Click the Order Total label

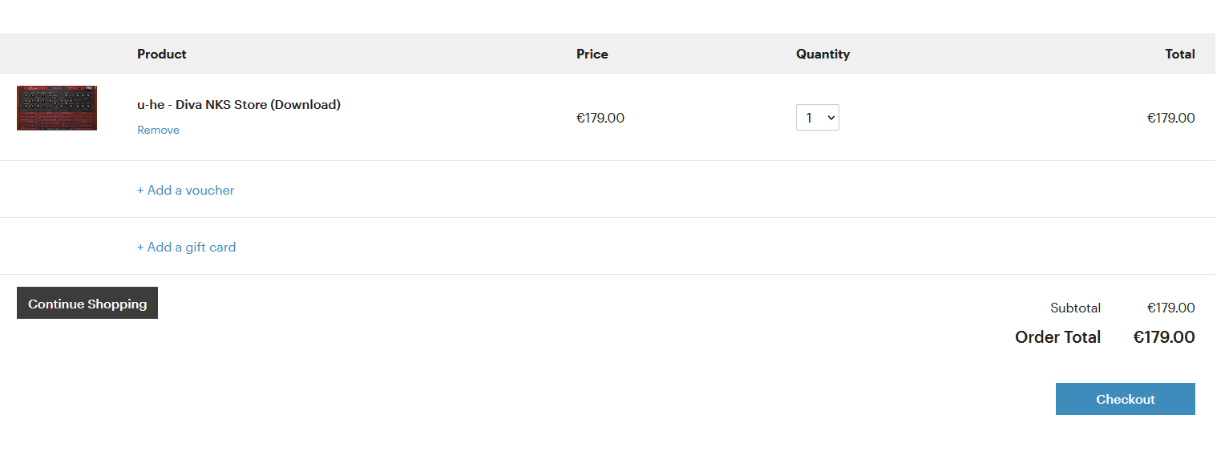point(1057,337)
